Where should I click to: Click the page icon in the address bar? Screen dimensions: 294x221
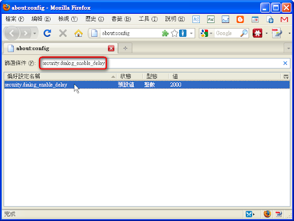click(94, 33)
